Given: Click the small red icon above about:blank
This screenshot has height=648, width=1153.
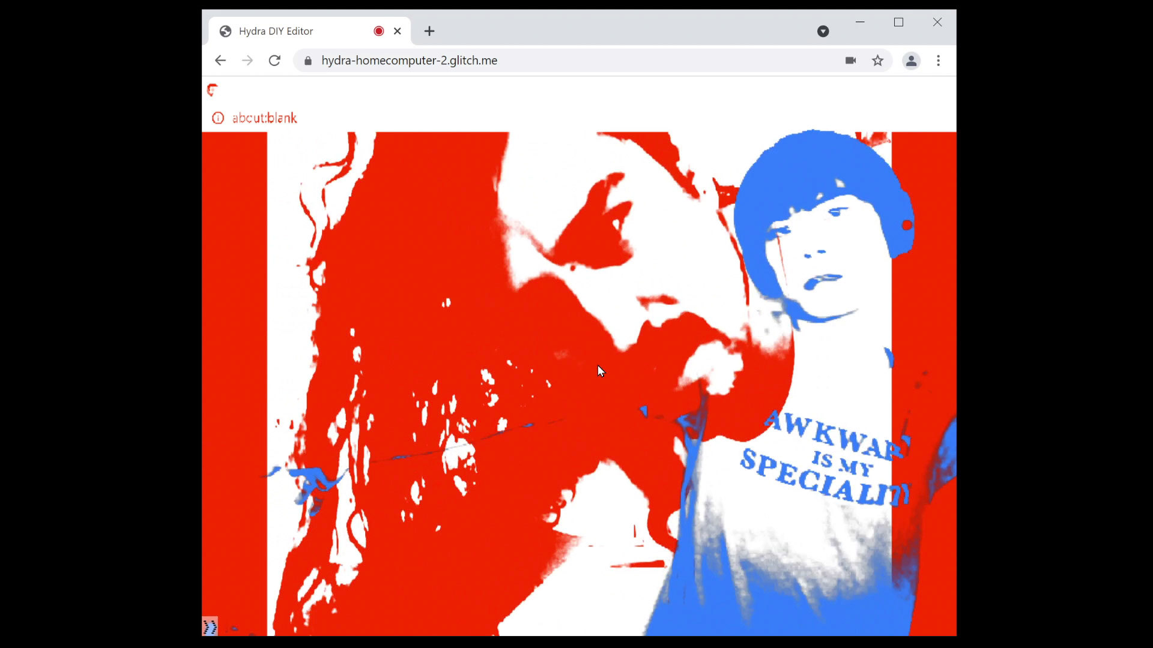Looking at the screenshot, I should point(212,90).
